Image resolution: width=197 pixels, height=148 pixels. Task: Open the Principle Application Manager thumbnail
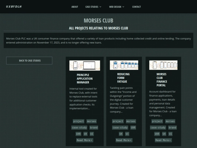(85, 65)
